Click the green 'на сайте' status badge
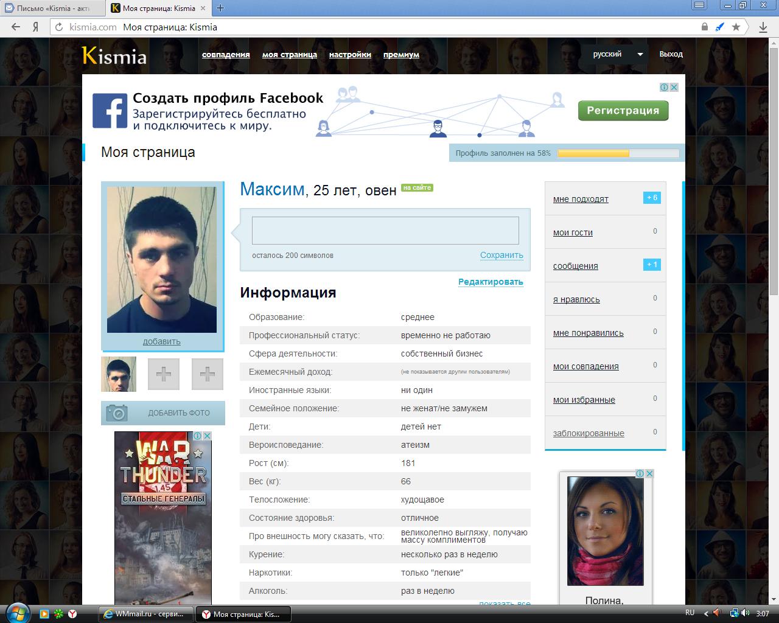The image size is (779, 623). point(417,188)
